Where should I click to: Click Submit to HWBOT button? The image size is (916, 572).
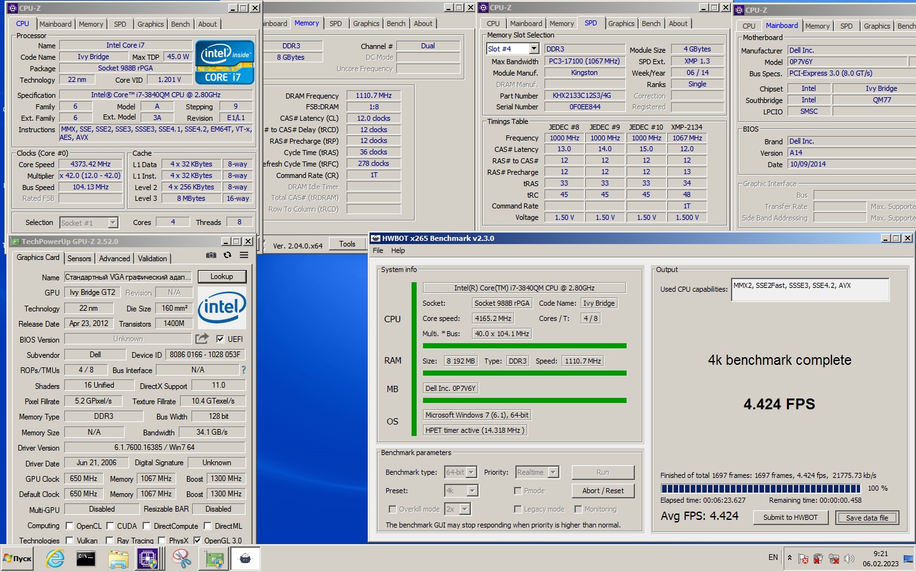(790, 517)
